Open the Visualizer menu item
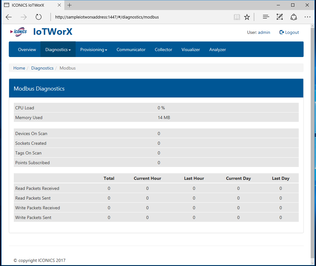The image size is (316, 266). 191,50
